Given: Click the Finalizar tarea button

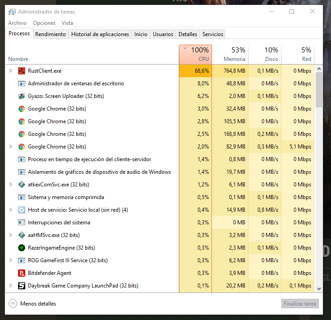Looking at the screenshot, I should coord(300,303).
